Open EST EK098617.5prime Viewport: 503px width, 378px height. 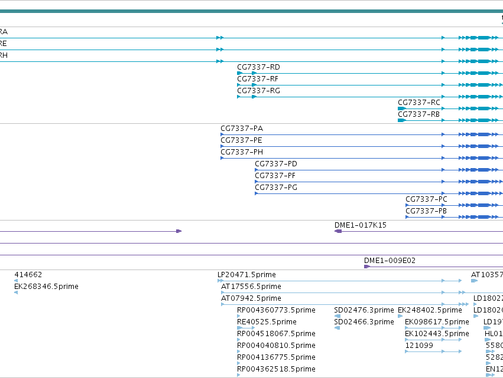click(437, 321)
